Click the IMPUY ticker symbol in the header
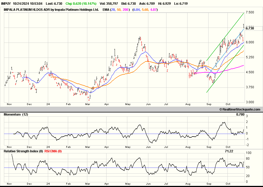Image resolution: width=263 pixels, height=187 pixels. point(6,3)
